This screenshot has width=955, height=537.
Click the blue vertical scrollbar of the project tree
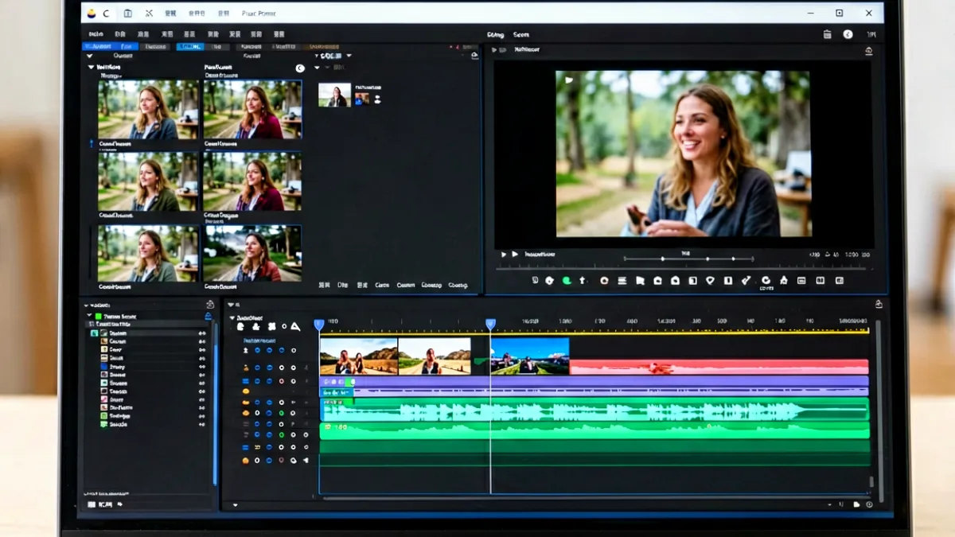[x=215, y=404]
